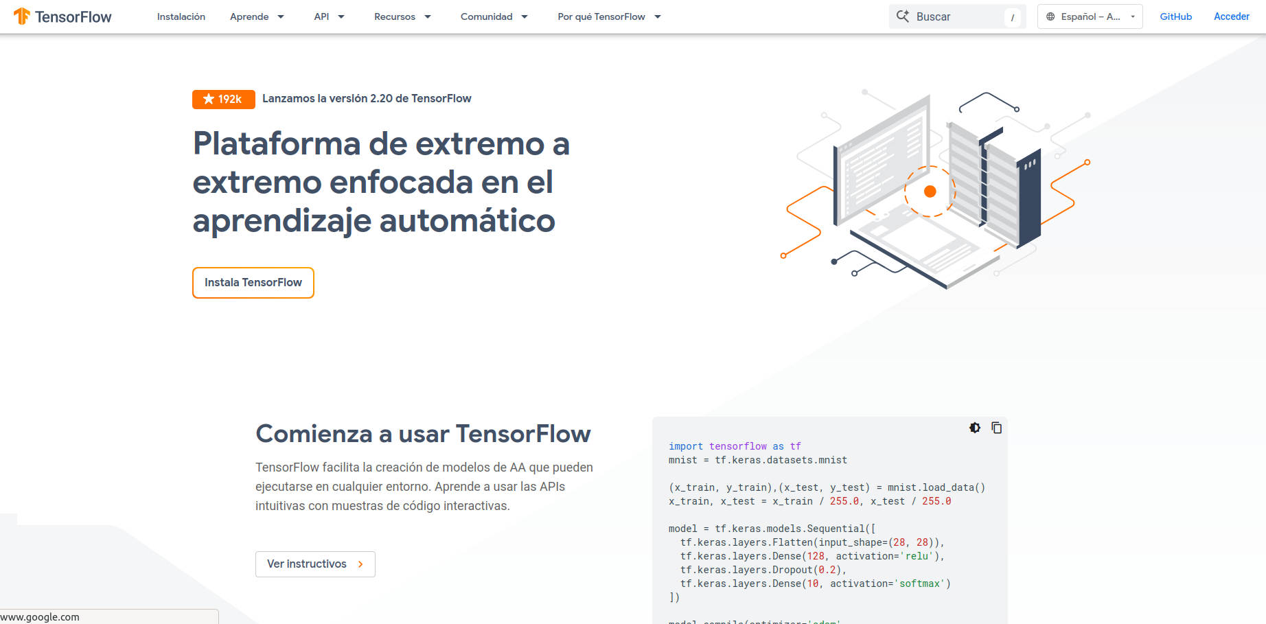Click the Instala TensorFlow button

click(x=253, y=283)
